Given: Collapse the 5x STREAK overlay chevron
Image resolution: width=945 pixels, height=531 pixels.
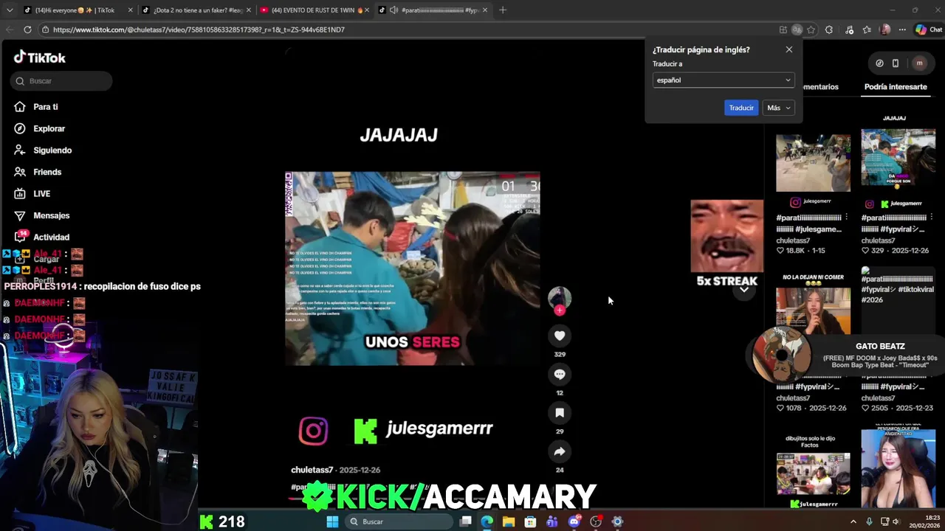Looking at the screenshot, I should click(744, 290).
